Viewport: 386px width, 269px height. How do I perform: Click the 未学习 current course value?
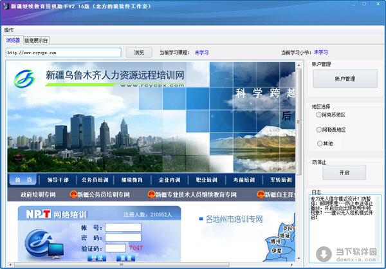coord(201,53)
